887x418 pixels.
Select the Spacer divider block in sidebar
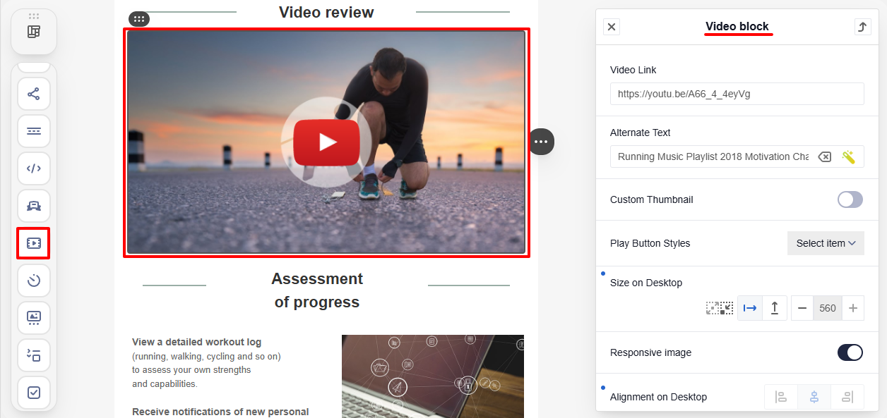coord(34,131)
